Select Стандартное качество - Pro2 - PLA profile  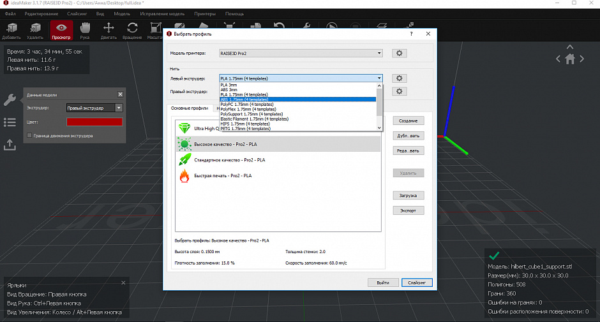[278, 160]
